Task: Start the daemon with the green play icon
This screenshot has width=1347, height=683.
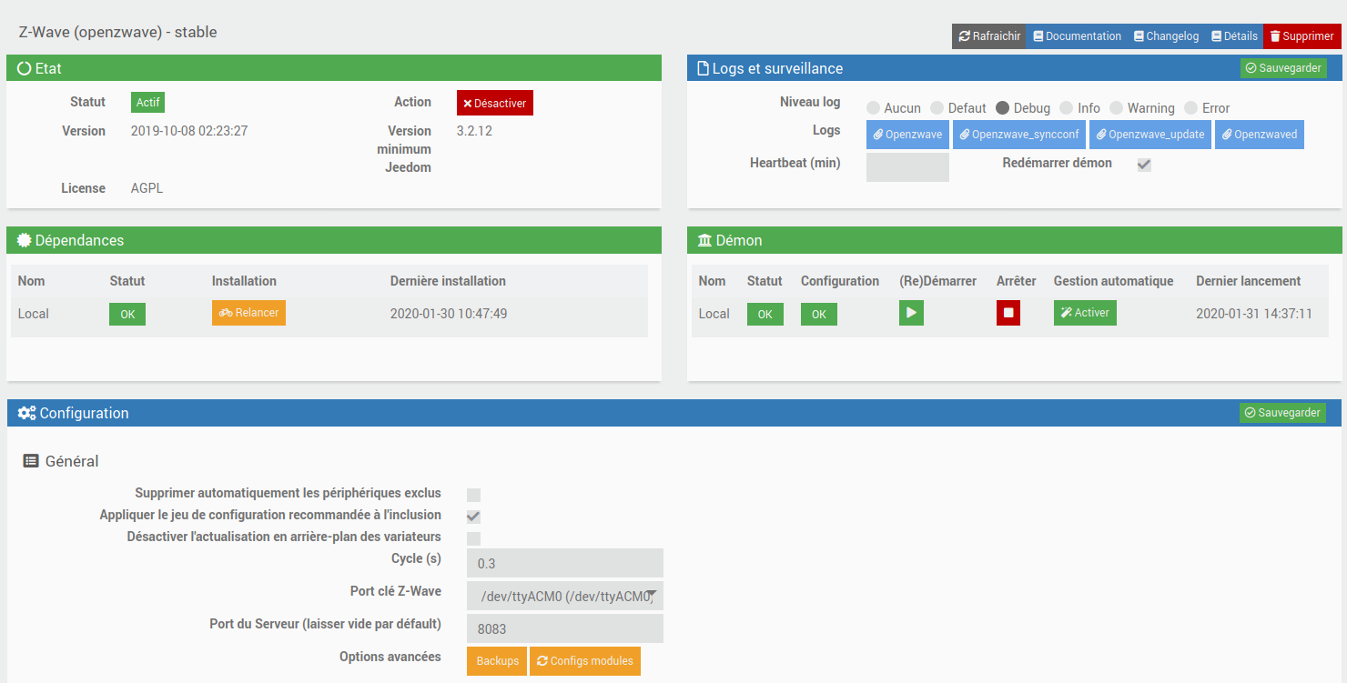Action: click(x=911, y=313)
